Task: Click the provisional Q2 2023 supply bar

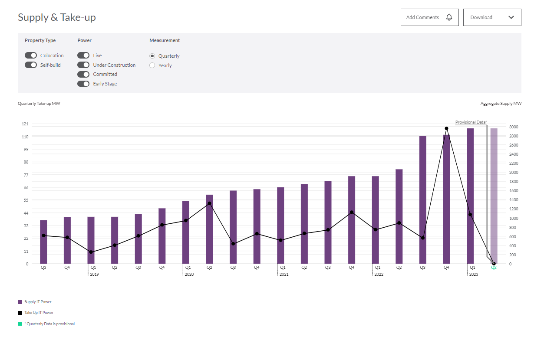Action: 494,195
